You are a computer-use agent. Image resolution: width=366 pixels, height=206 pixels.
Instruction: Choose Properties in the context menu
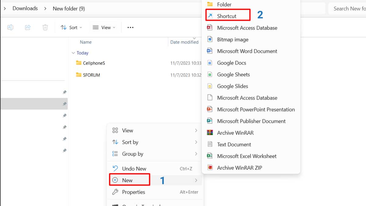[155, 192]
